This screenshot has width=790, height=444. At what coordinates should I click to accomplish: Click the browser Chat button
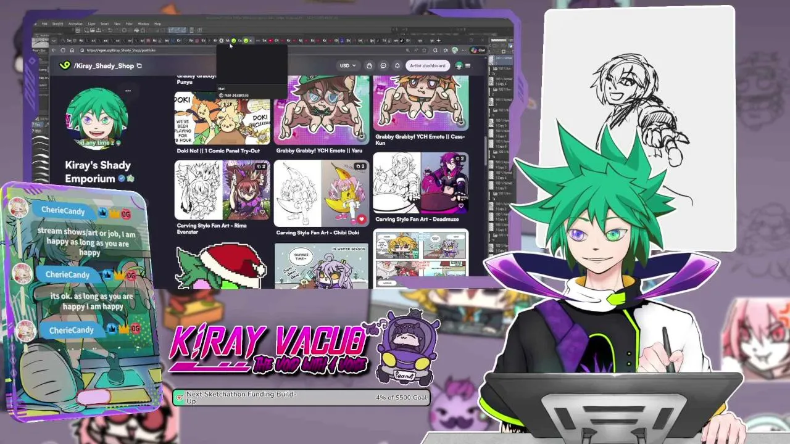tap(478, 50)
